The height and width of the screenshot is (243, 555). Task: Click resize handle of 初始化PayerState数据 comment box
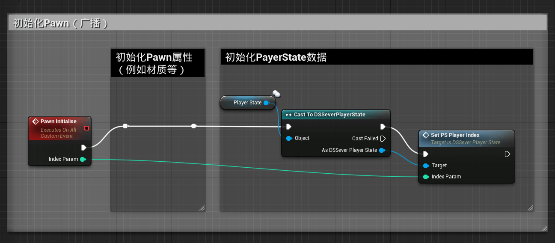click(530, 208)
